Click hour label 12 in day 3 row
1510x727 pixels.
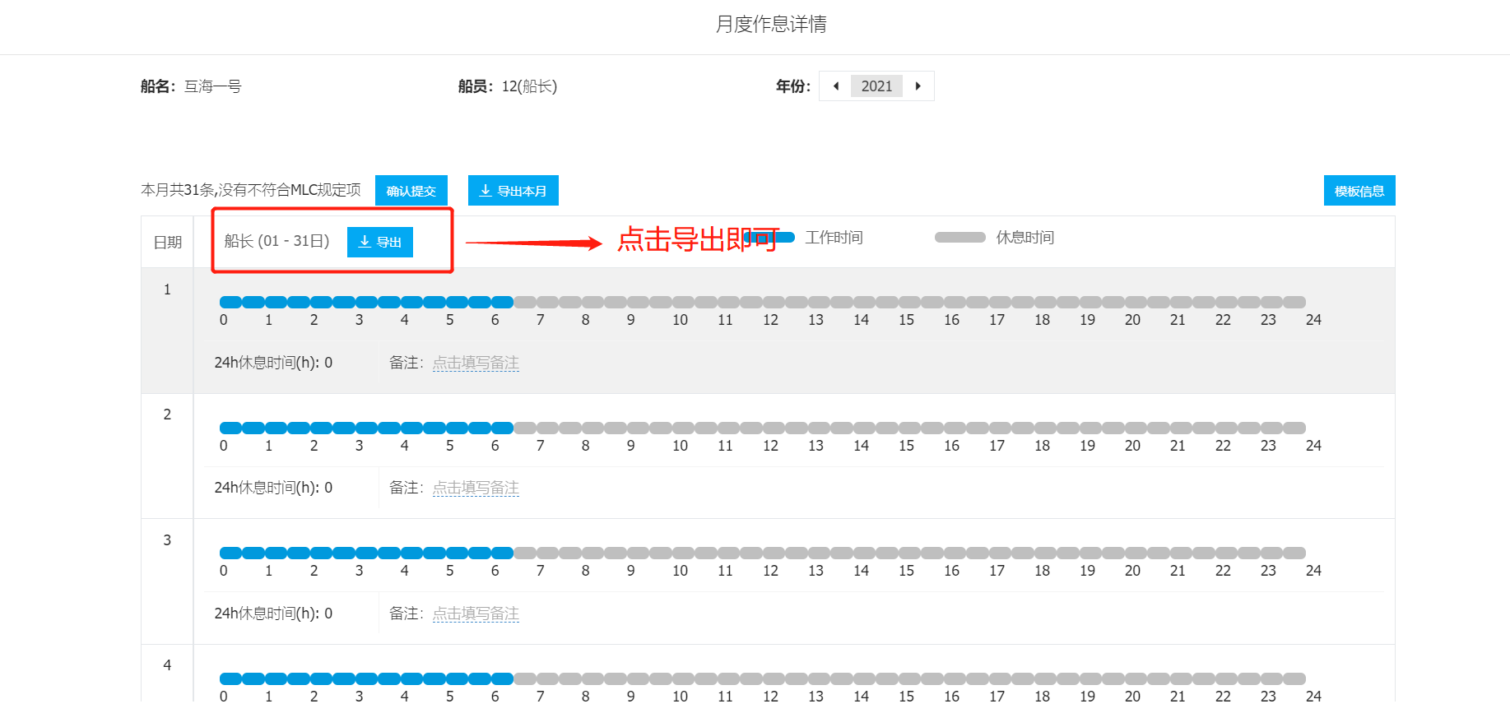(770, 571)
